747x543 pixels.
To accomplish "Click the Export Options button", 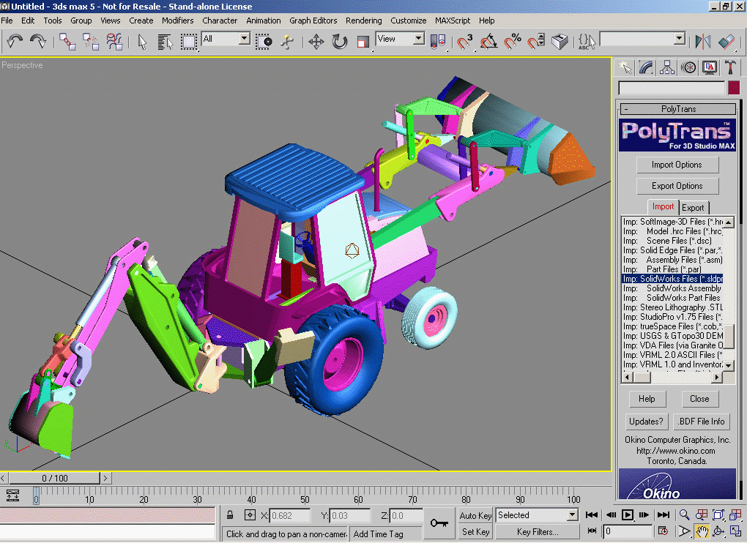I will click(x=677, y=186).
